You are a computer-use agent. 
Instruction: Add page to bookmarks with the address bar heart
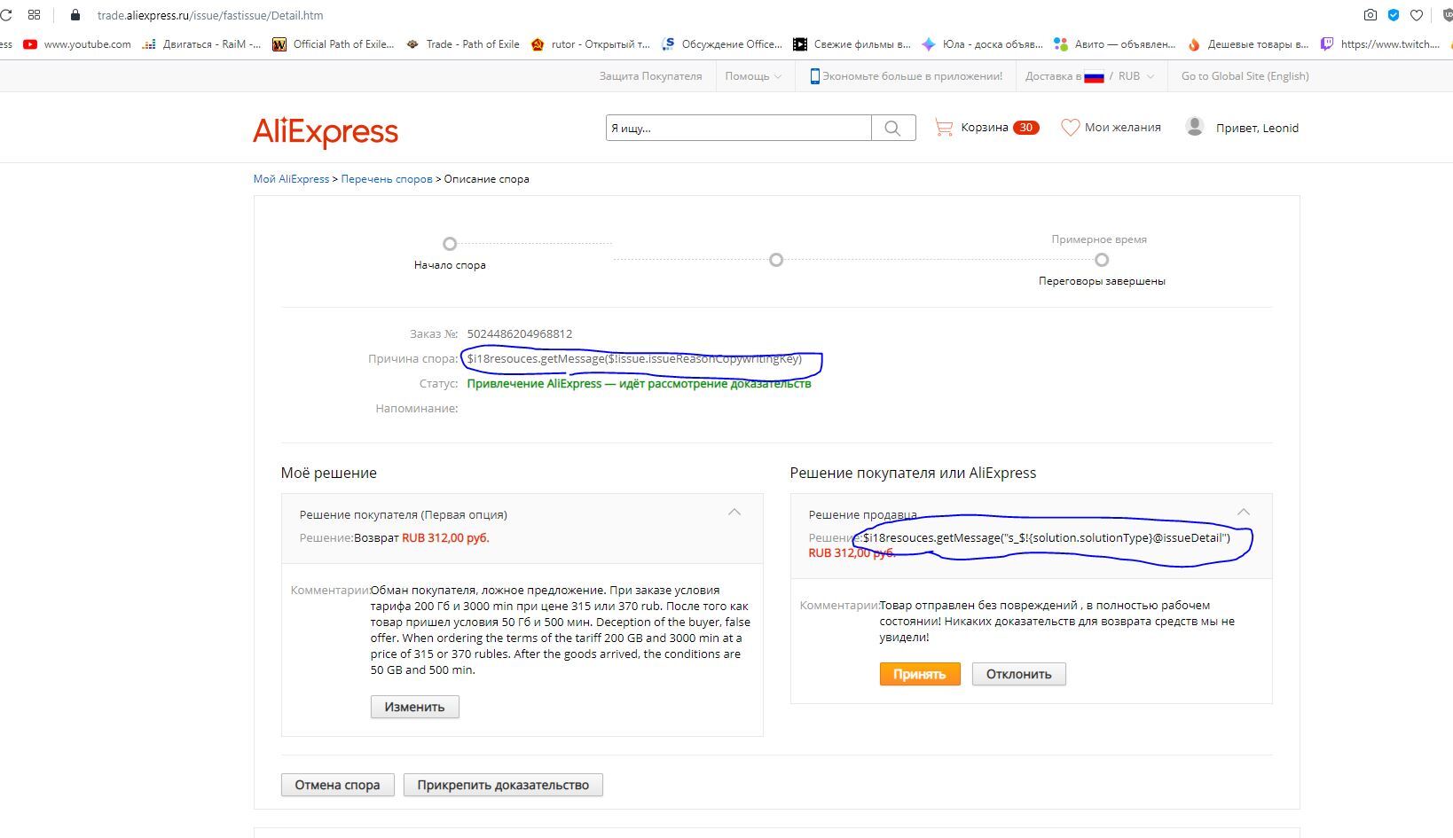(x=1417, y=15)
